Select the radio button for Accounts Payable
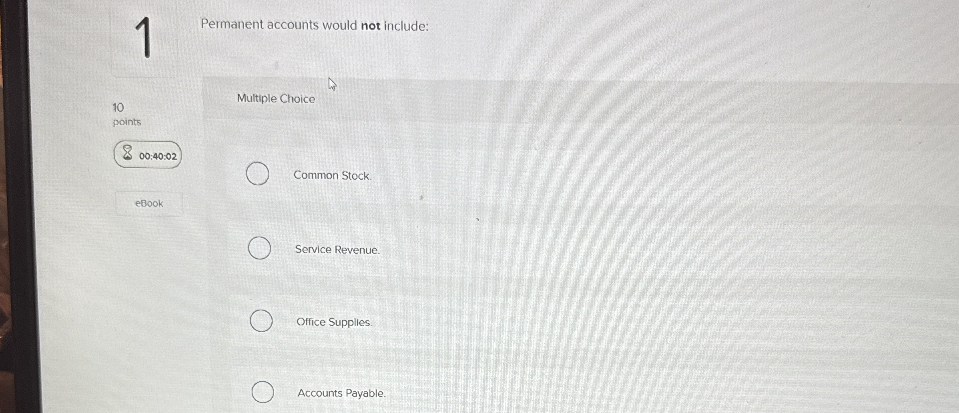 [x=262, y=392]
